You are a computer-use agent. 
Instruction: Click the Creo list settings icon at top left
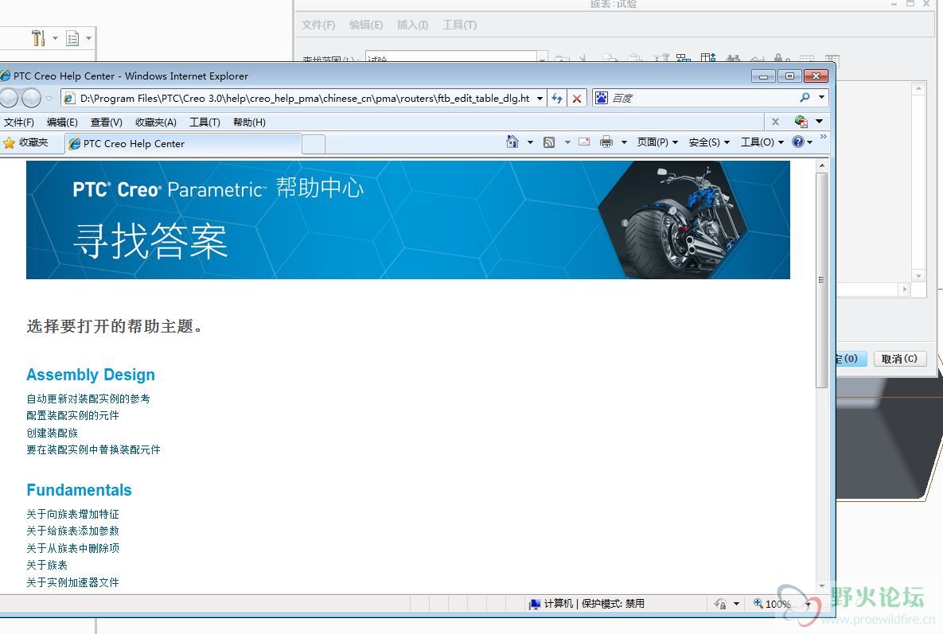72,38
